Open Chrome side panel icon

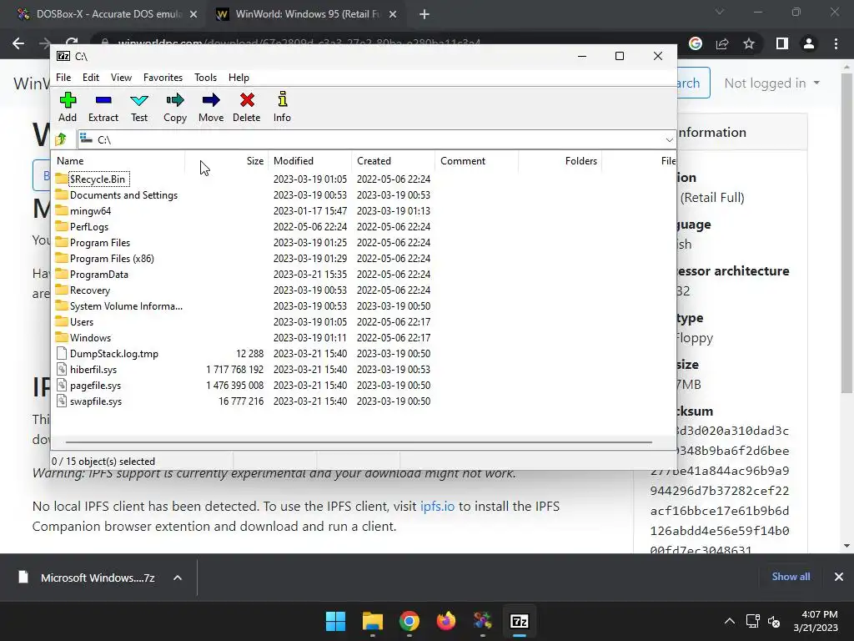point(782,43)
